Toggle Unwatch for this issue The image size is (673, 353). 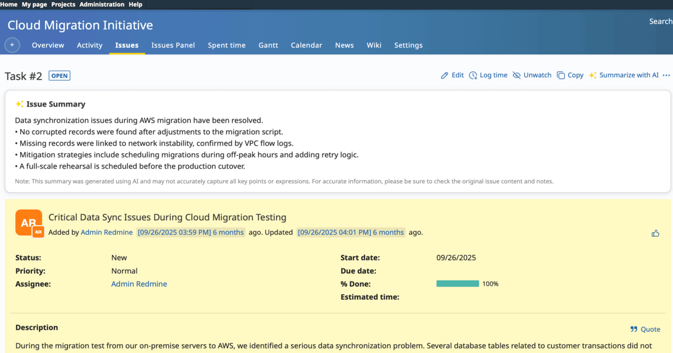pos(517,75)
